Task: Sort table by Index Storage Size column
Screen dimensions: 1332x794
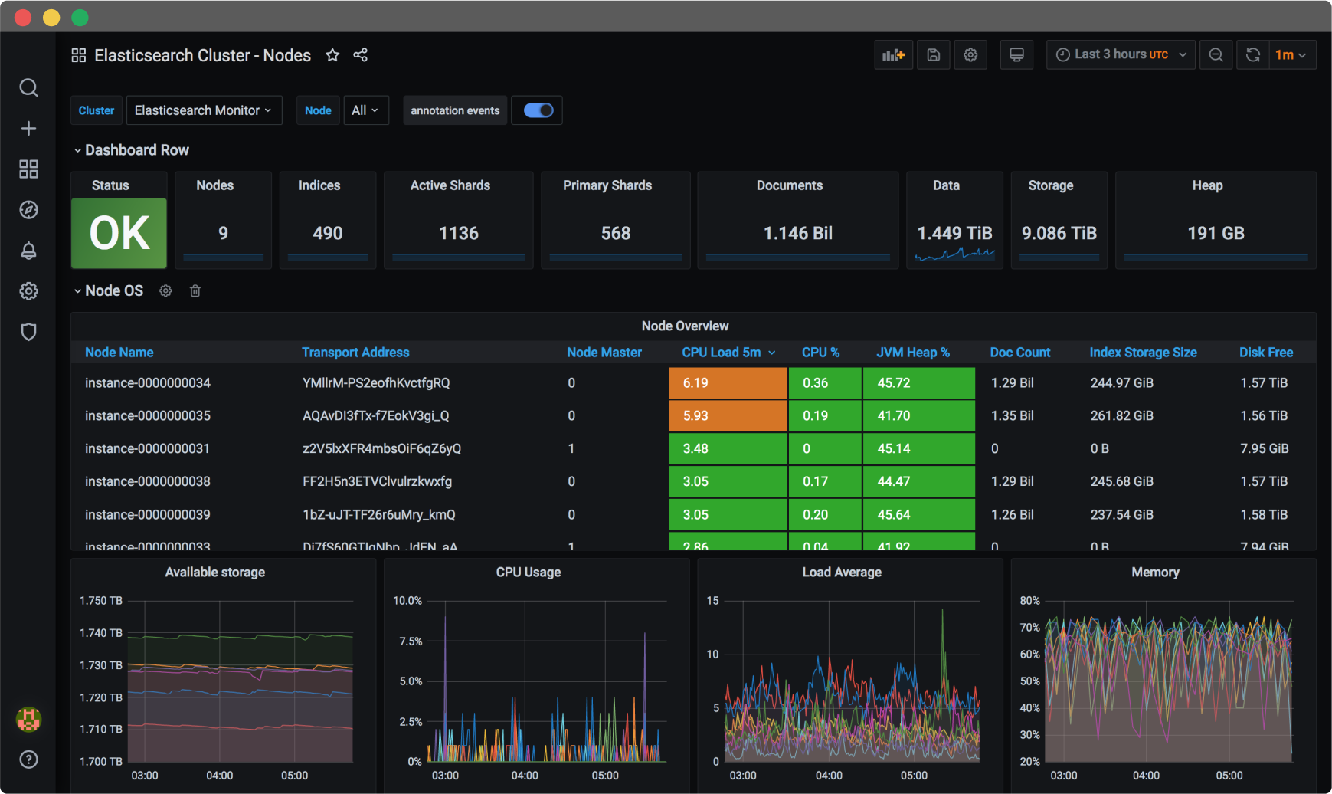Action: coord(1143,353)
